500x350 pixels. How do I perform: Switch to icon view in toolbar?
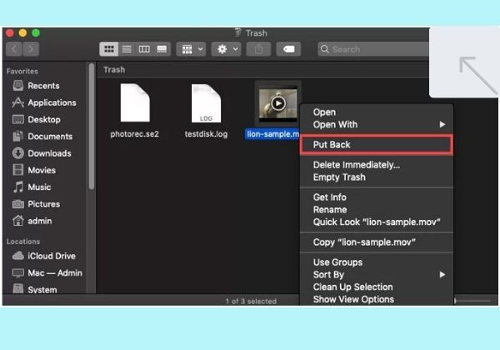(108, 49)
